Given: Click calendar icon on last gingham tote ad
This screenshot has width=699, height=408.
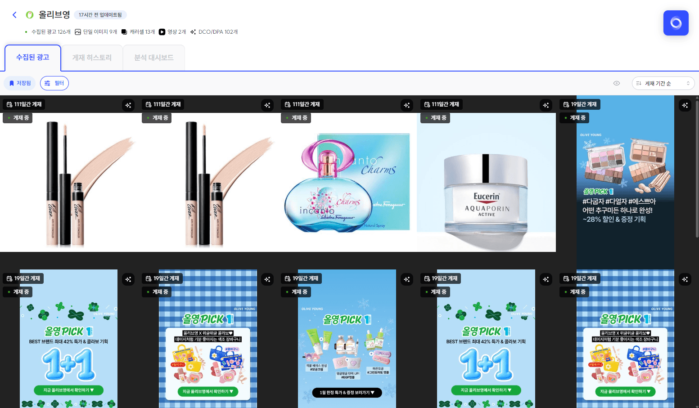Looking at the screenshot, I should point(566,278).
